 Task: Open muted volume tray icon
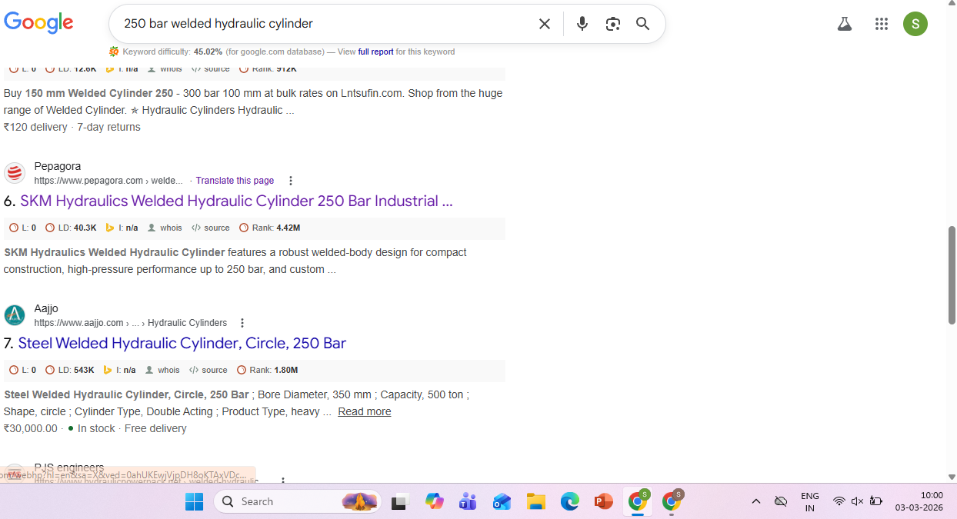857,501
